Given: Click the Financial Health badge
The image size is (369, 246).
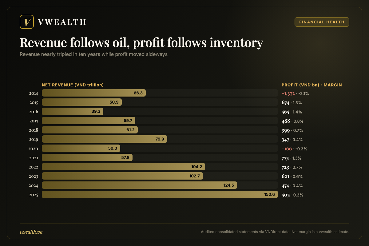Looking at the screenshot, I should 322,22.
